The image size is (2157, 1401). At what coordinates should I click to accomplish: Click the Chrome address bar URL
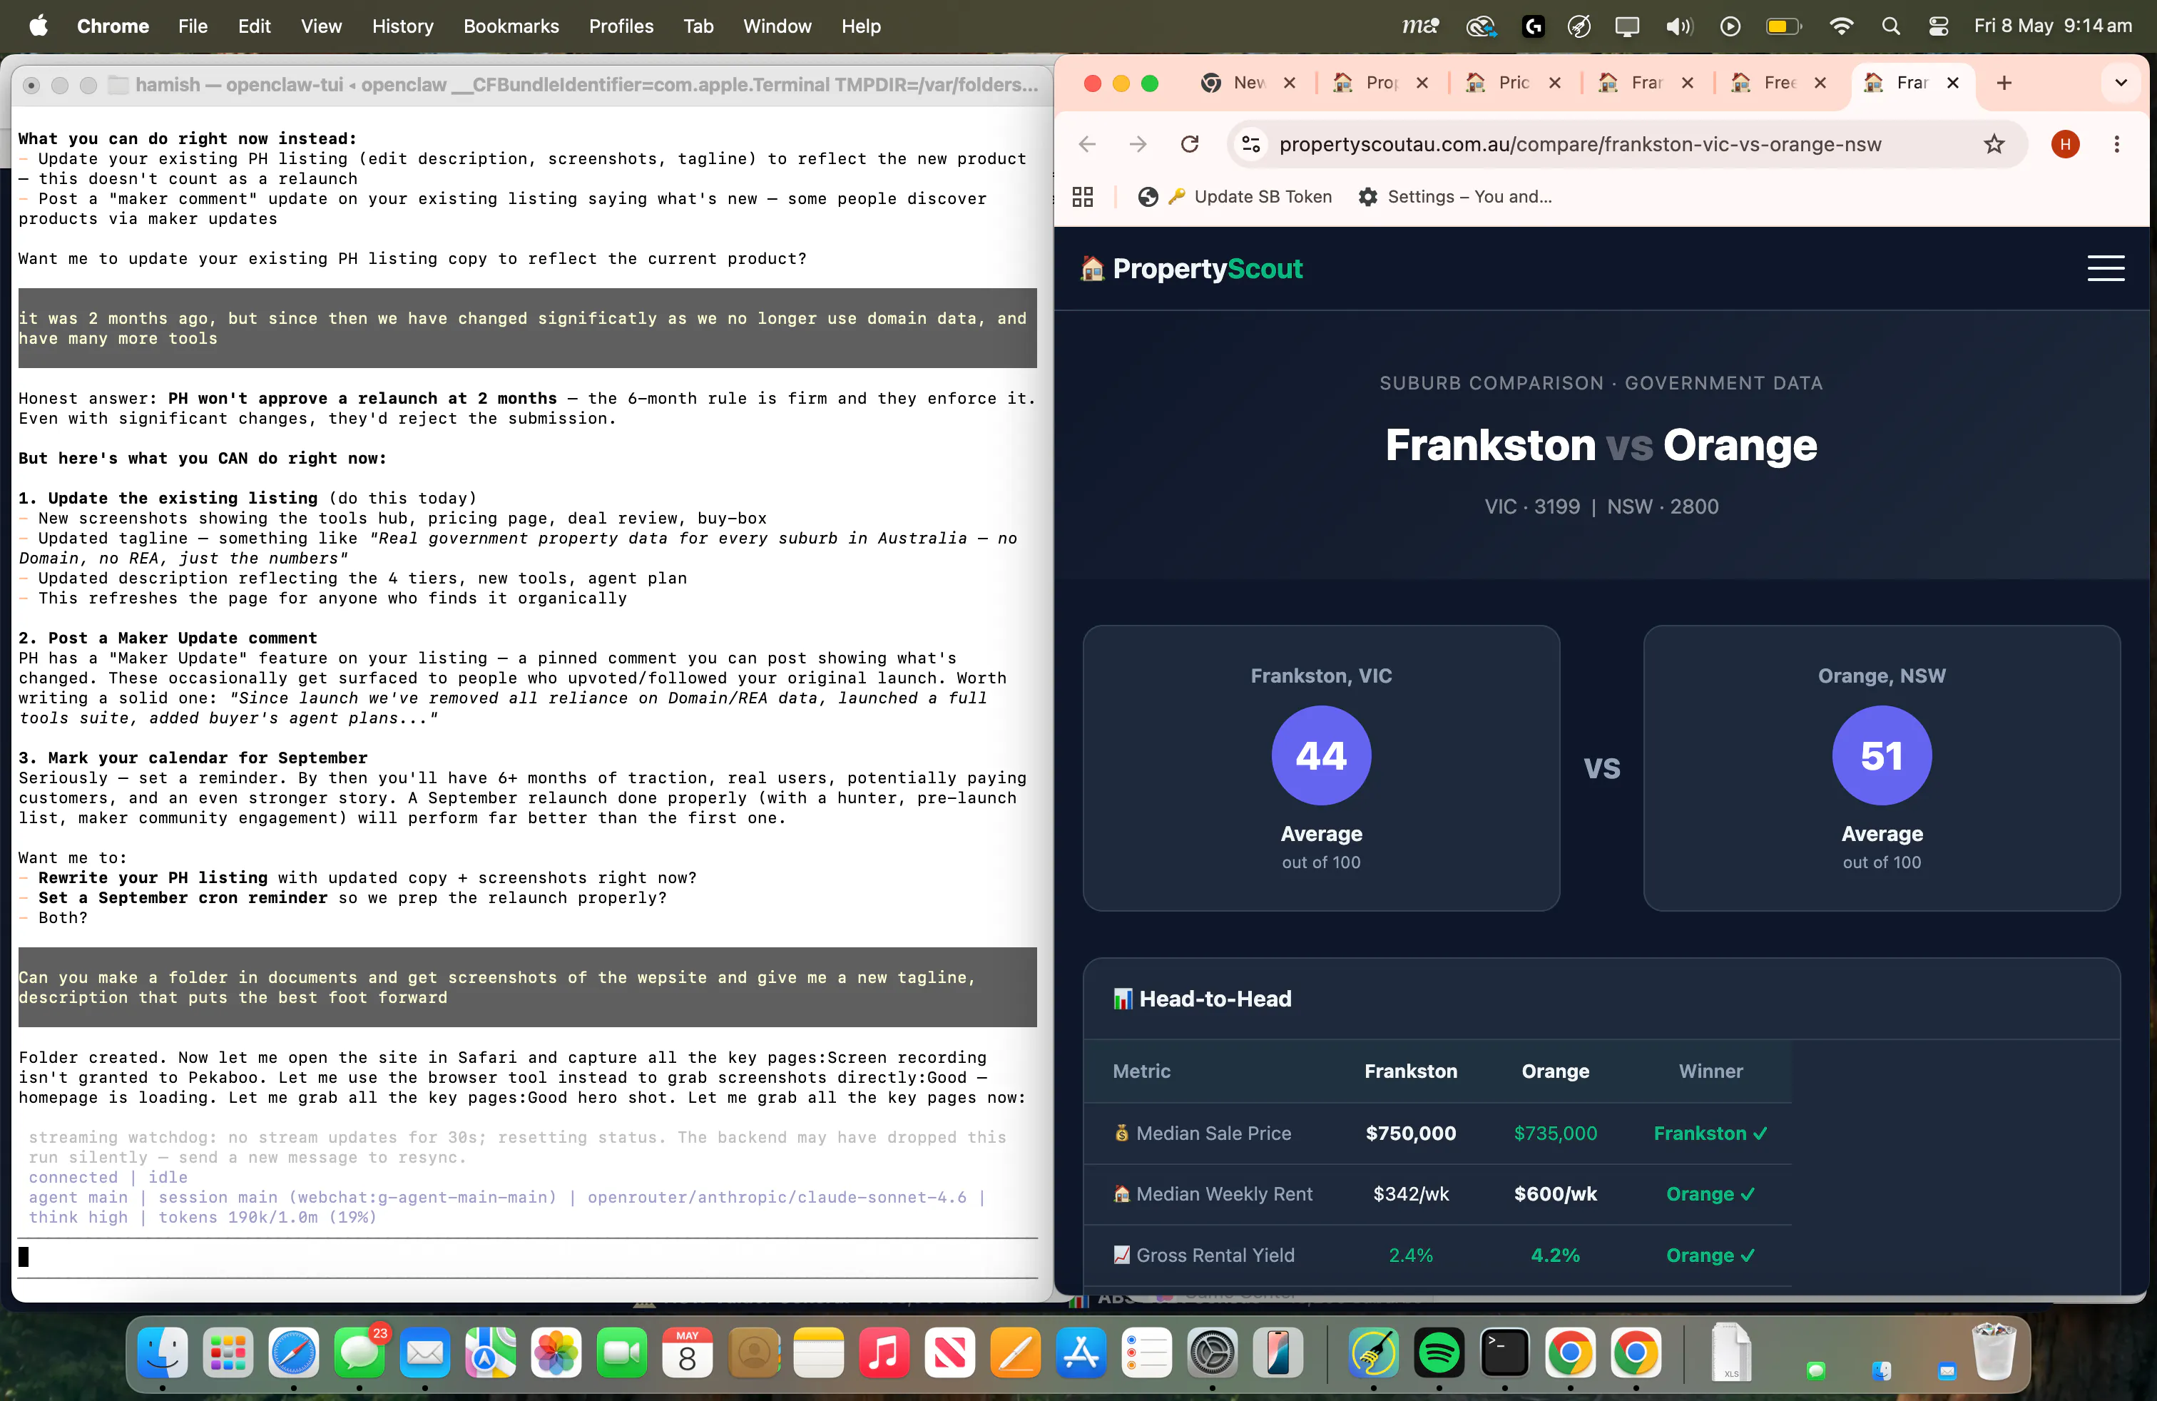pyautogui.click(x=1580, y=144)
